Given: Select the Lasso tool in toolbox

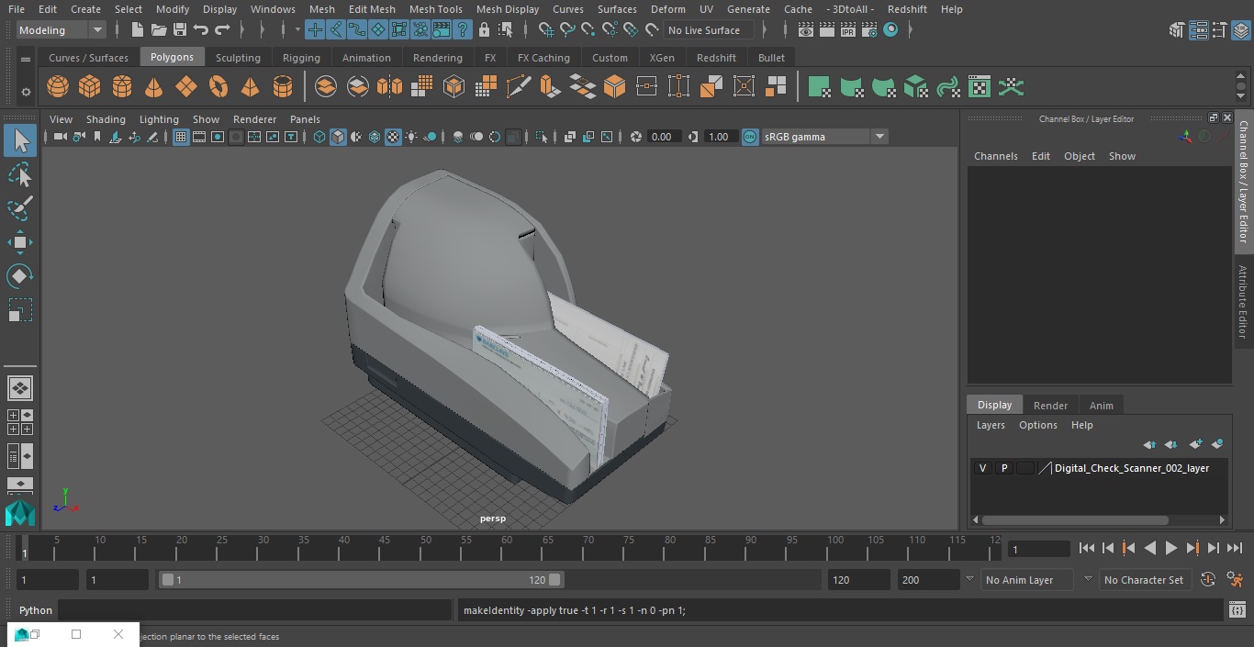Looking at the screenshot, I should tap(19, 174).
